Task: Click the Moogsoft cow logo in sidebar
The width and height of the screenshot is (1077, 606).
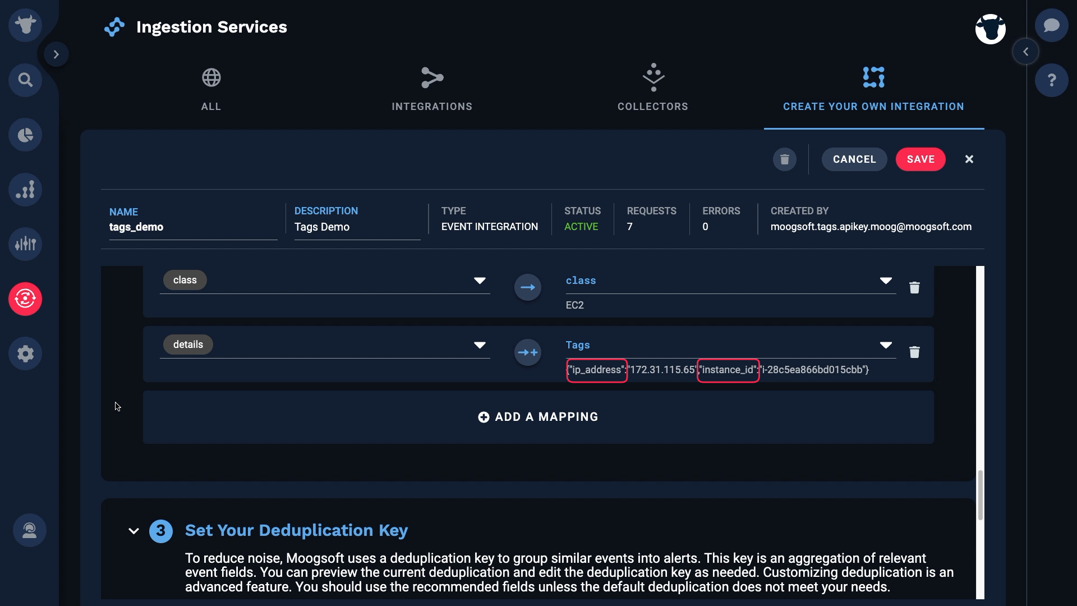Action: click(25, 25)
